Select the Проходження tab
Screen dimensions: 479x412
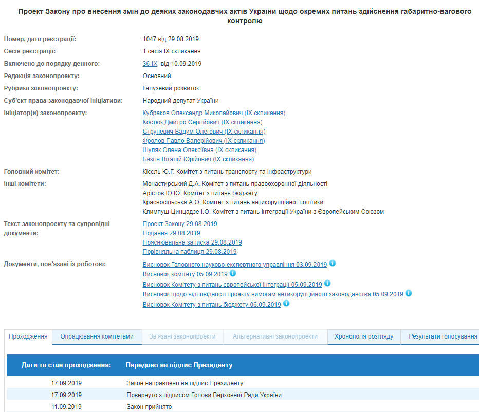(x=28, y=336)
